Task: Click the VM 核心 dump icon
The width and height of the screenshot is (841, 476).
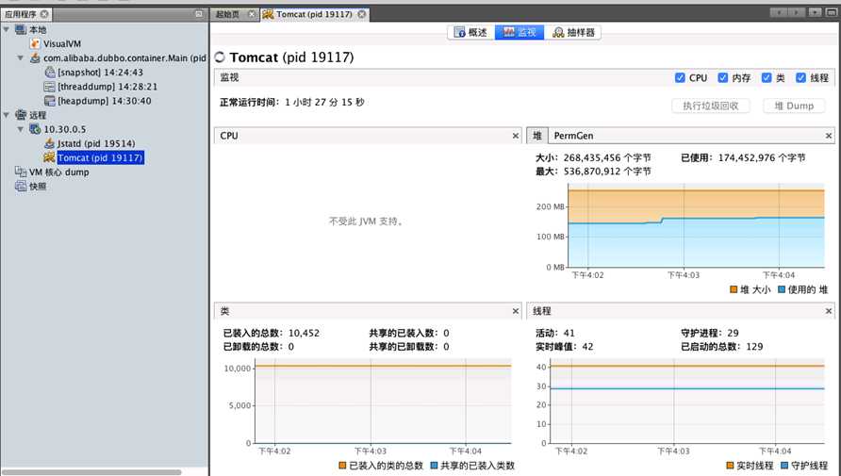Action: pos(21,172)
